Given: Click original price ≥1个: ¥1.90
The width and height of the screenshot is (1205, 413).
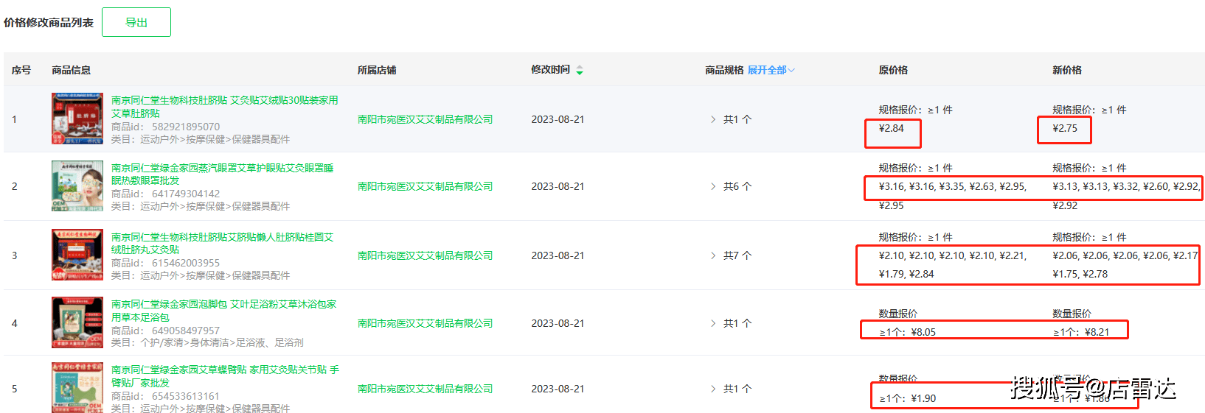Looking at the screenshot, I should (x=907, y=398).
